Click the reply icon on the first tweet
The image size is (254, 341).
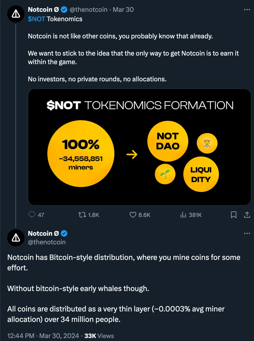pyautogui.click(x=32, y=215)
